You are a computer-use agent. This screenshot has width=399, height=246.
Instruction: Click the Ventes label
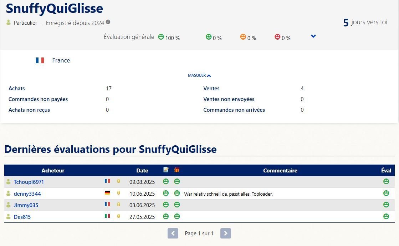tap(211, 89)
